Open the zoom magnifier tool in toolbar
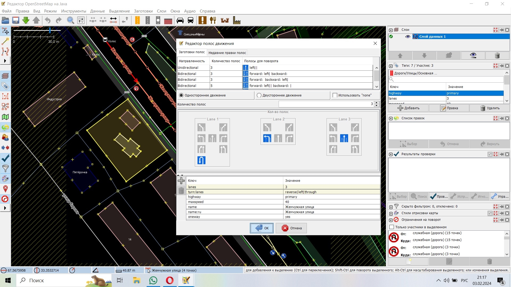The image size is (511, 287). click(70, 20)
